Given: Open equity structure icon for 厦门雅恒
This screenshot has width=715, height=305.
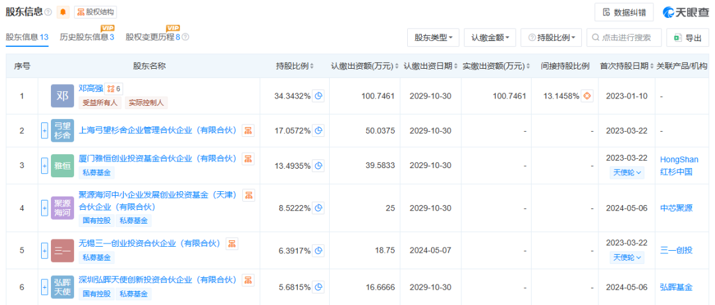Looking at the screenshot, I should tap(248, 159).
